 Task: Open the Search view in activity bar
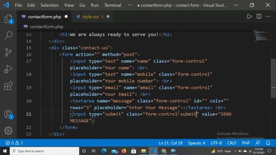(8, 35)
